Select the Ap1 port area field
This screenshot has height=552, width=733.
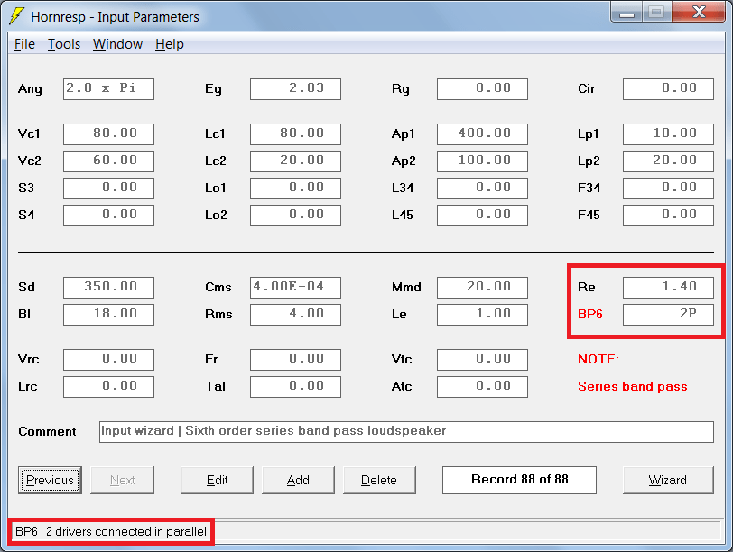(x=482, y=134)
